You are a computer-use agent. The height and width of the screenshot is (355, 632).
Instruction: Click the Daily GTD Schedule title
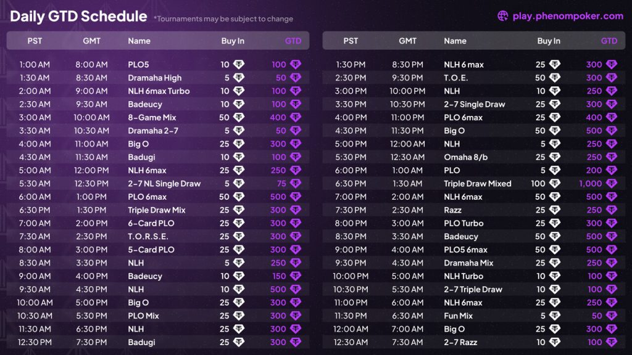(78, 17)
